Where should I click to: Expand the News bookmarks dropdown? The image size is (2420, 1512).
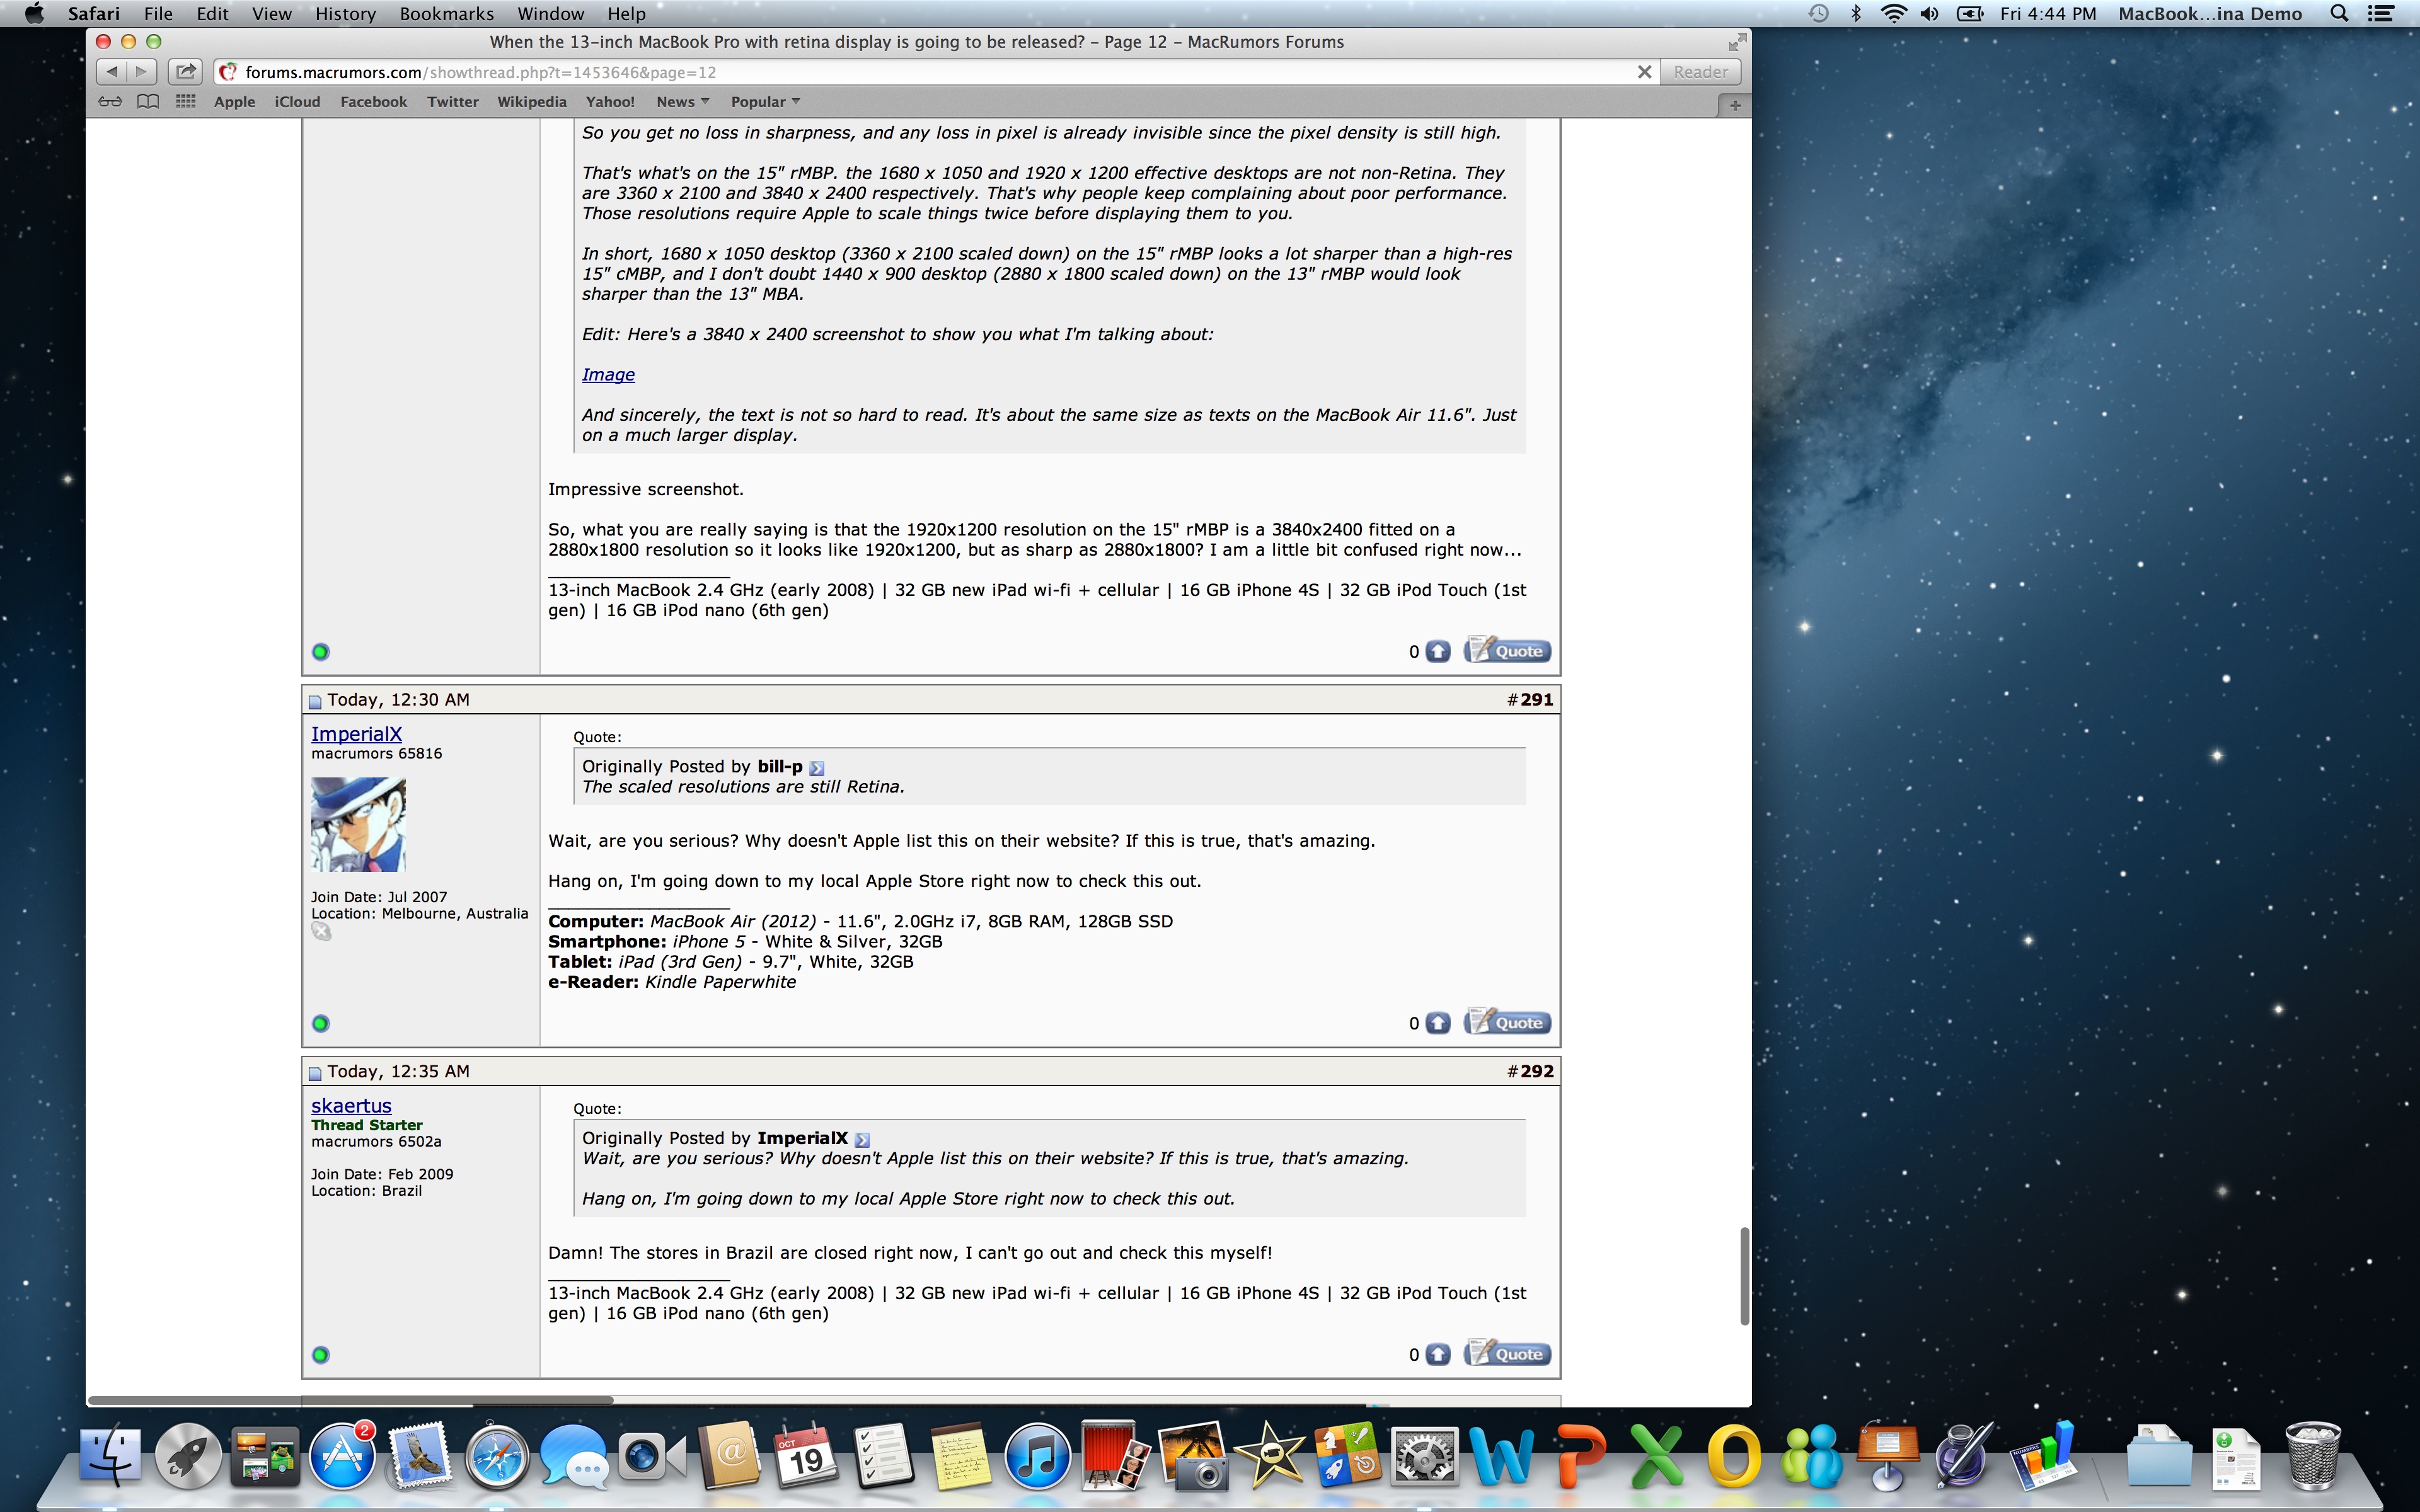point(683,102)
